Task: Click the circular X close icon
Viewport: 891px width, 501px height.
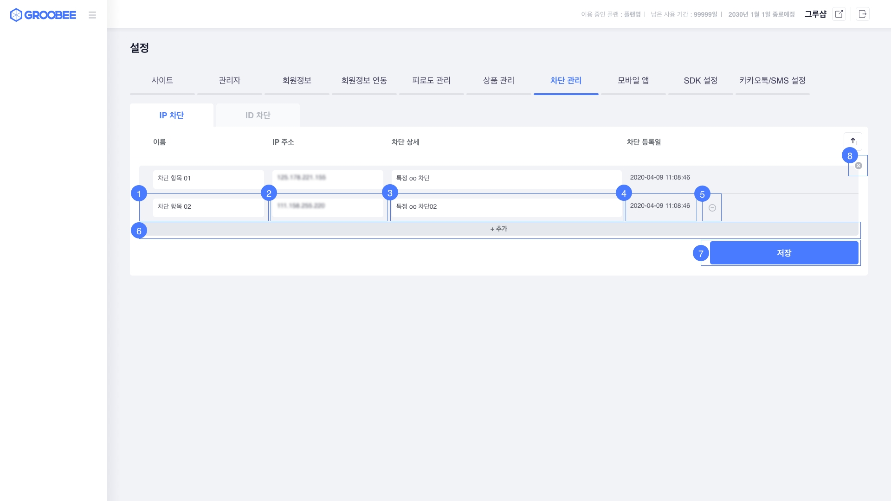Action: [859, 166]
